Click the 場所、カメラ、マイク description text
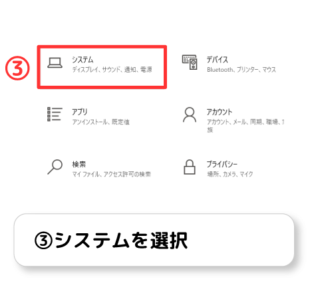This screenshot has height=303, width=312. point(230,174)
